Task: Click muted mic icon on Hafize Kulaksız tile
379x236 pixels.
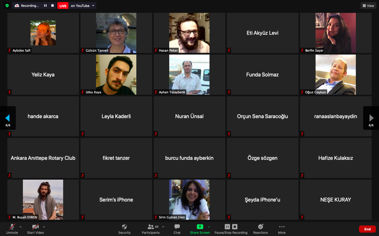Action: coord(302,175)
